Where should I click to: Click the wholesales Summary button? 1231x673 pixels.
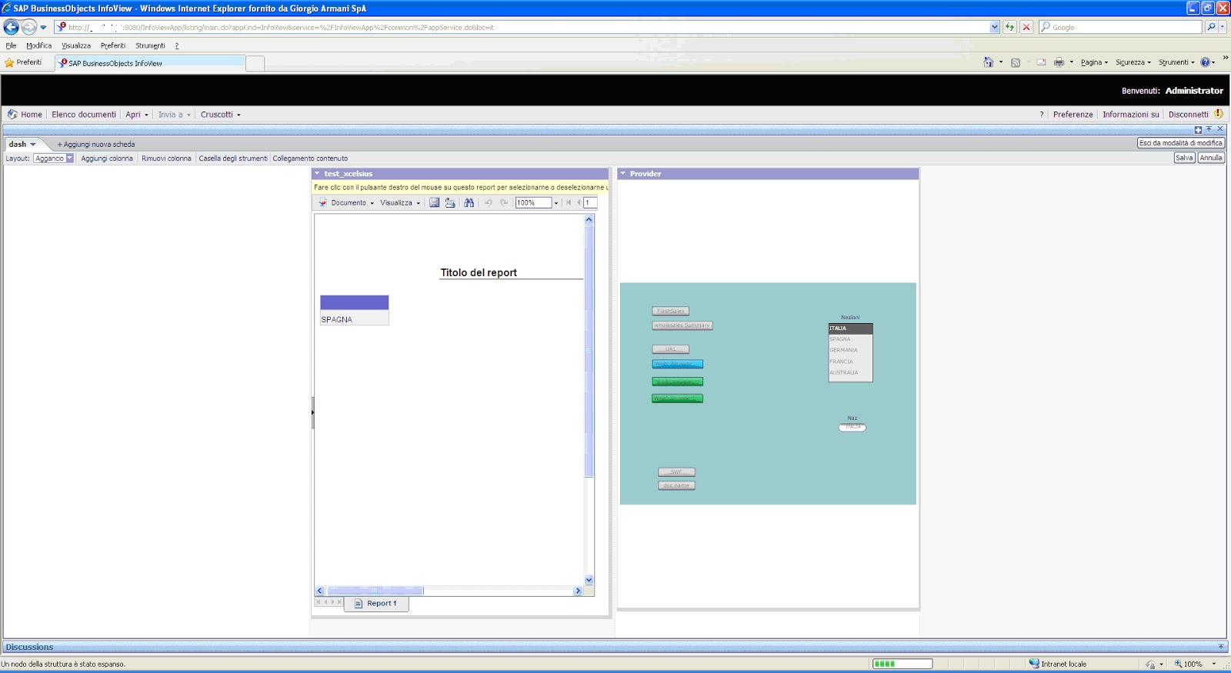coord(682,325)
